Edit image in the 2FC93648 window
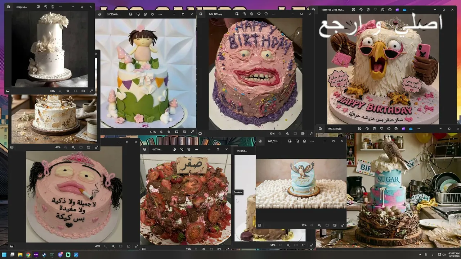The image size is (461, 259). [130, 14]
